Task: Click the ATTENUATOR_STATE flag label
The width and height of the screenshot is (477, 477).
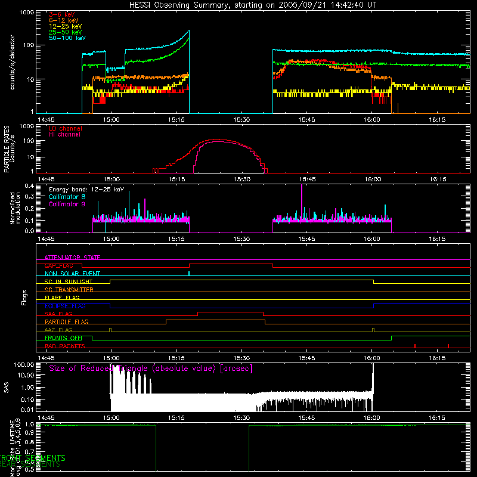Action: (72, 258)
